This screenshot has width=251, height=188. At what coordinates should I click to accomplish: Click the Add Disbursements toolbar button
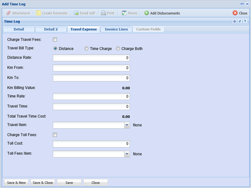click(162, 13)
